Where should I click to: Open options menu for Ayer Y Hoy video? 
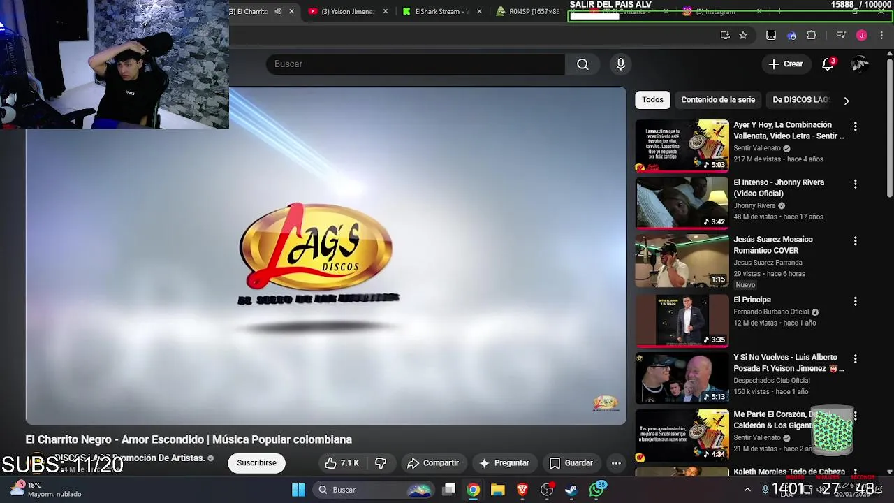(x=855, y=126)
